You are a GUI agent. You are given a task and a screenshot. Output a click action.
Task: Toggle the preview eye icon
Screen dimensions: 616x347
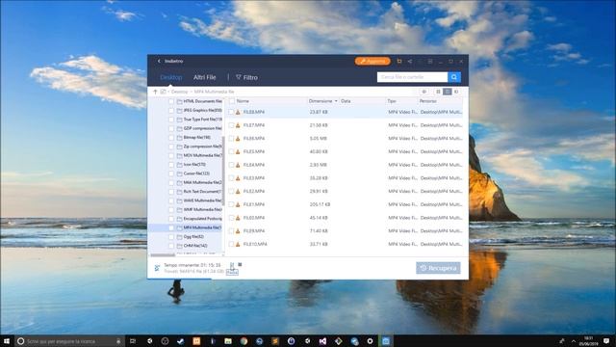423,92
